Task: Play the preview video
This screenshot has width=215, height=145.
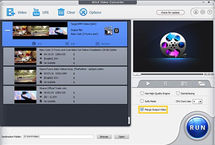Action: point(148,84)
